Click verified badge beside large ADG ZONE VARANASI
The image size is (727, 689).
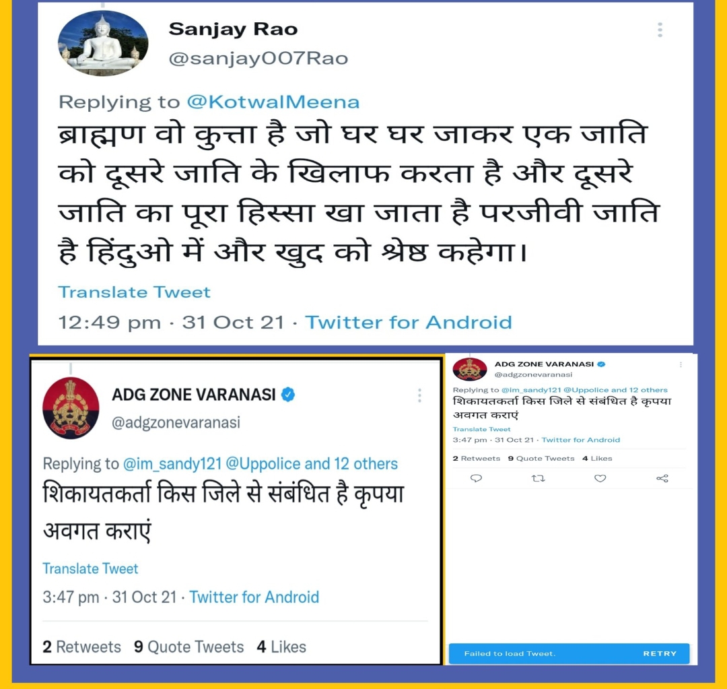(288, 395)
